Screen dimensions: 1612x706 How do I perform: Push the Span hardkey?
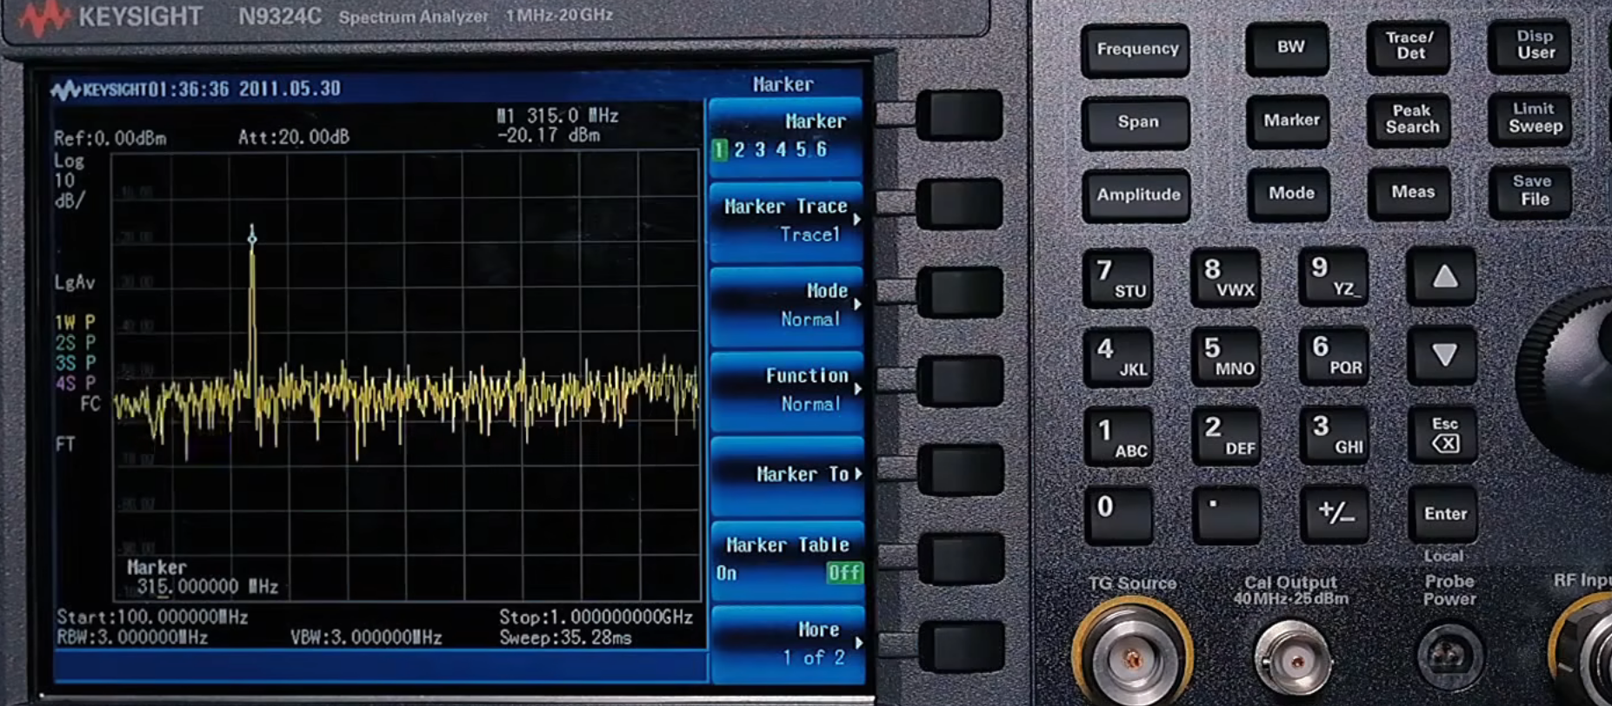[x=1136, y=122]
